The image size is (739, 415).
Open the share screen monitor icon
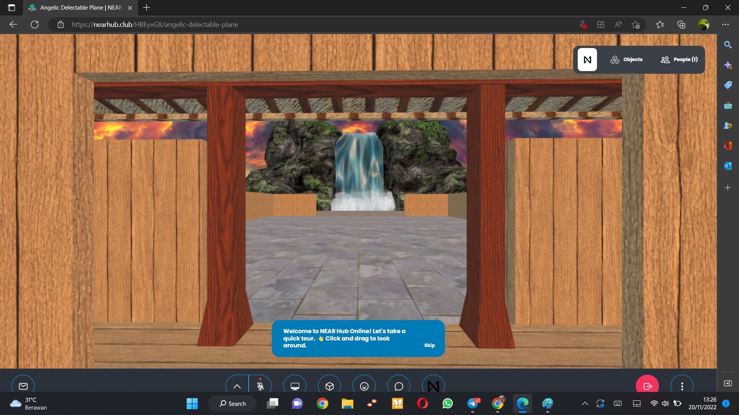tap(295, 386)
